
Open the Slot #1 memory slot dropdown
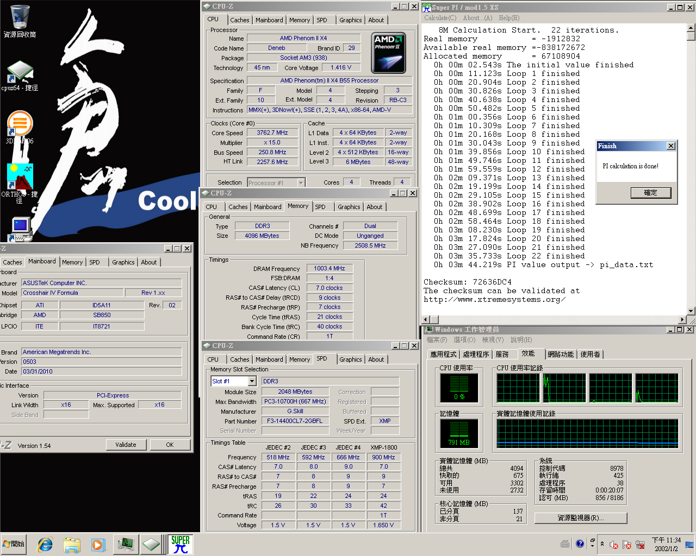tap(252, 381)
